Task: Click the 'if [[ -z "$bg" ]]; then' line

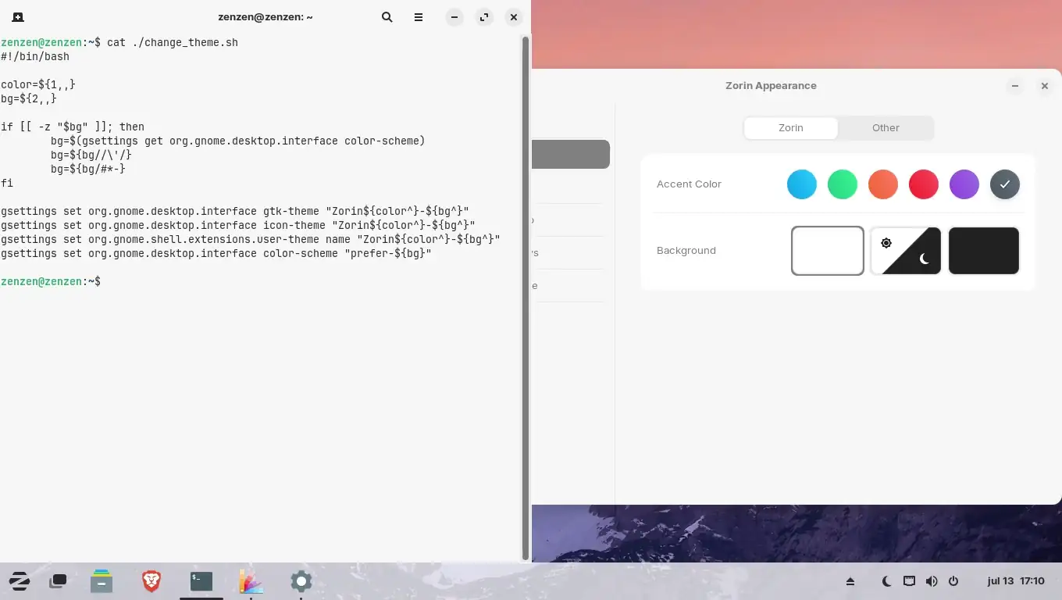Action: click(x=73, y=127)
